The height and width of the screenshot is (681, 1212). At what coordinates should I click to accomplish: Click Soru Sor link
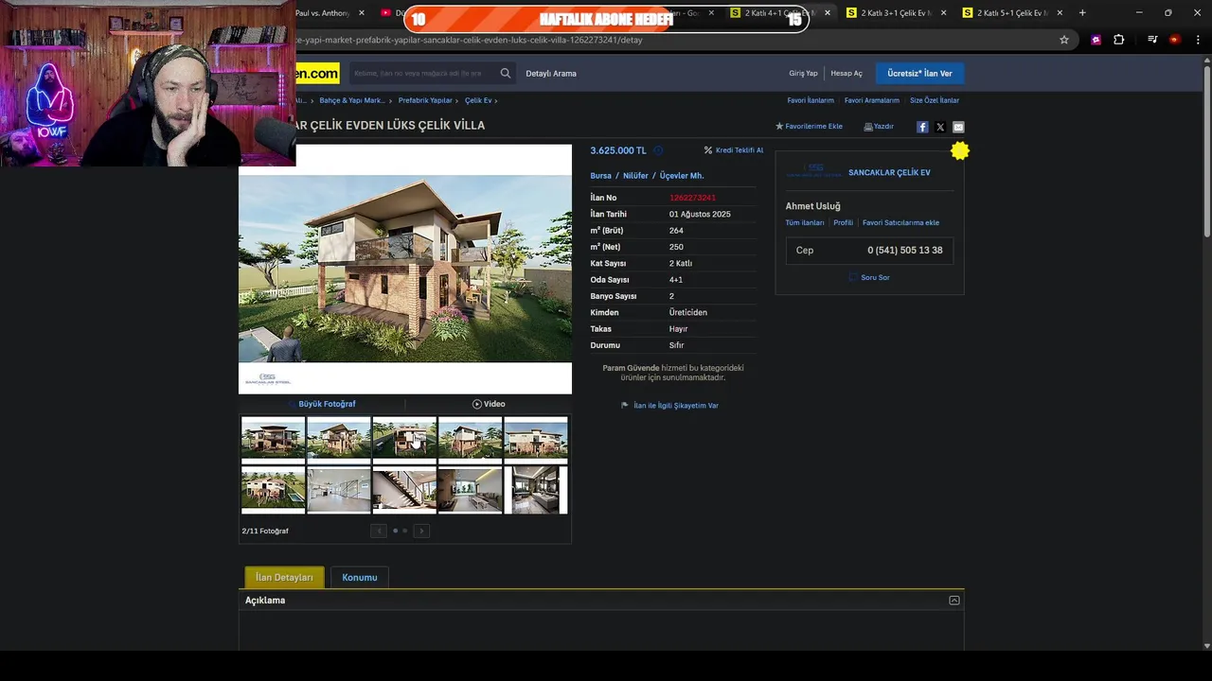(x=875, y=277)
